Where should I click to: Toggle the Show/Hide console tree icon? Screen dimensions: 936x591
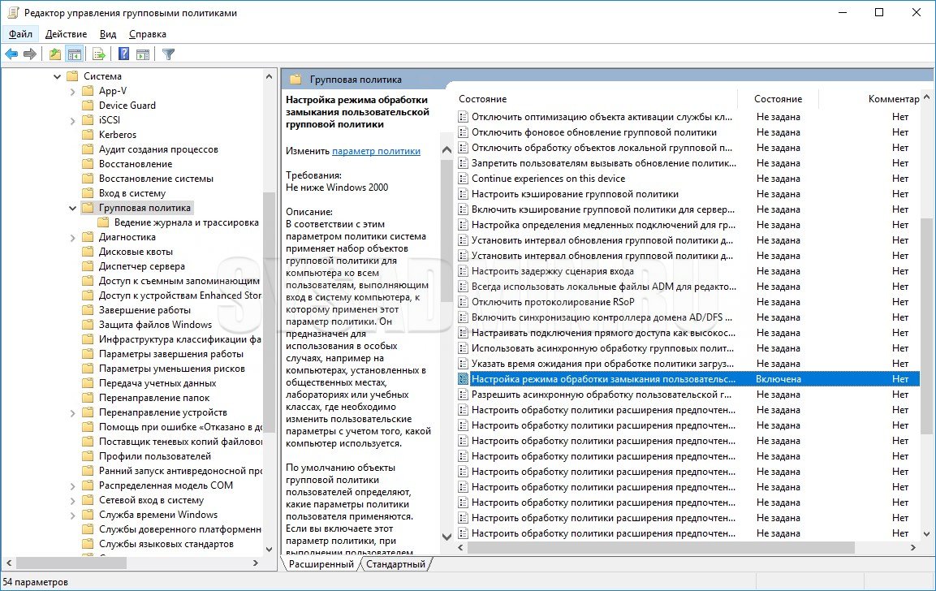click(x=74, y=54)
